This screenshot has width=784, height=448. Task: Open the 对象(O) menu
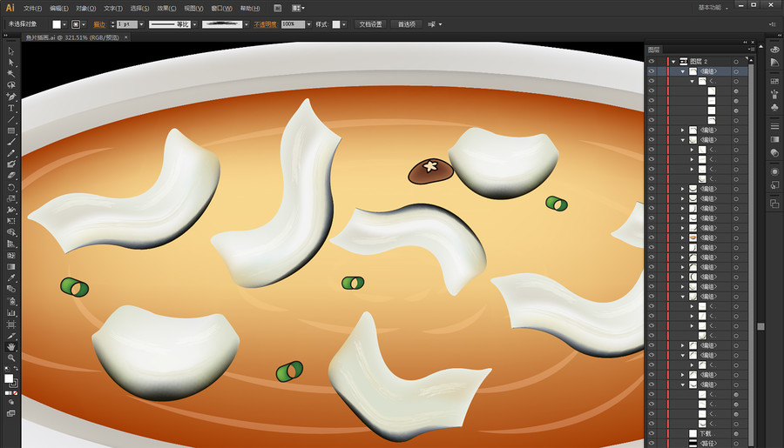point(85,8)
